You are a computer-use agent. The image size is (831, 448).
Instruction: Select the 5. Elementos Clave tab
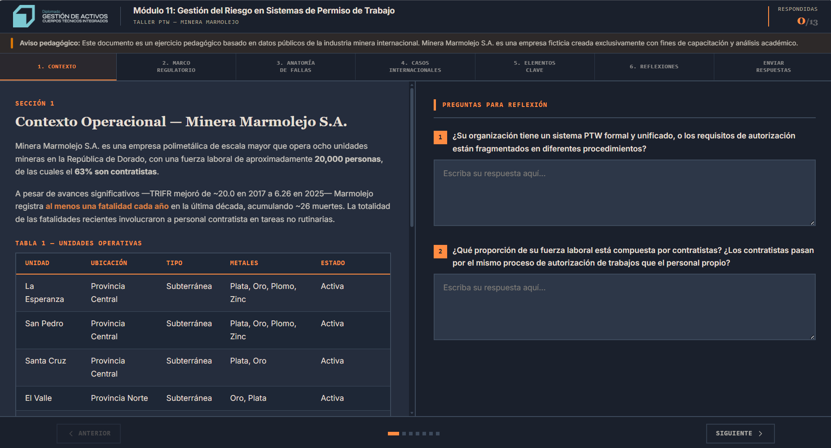click(534, 67)
